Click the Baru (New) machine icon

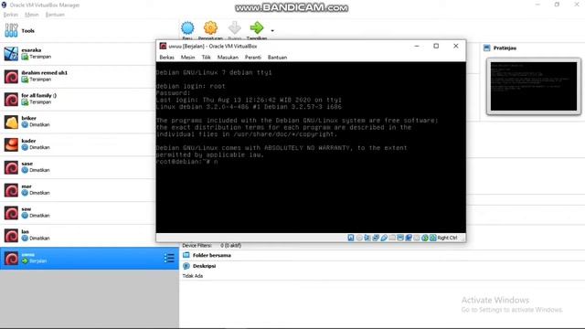[x=187, y=28]
